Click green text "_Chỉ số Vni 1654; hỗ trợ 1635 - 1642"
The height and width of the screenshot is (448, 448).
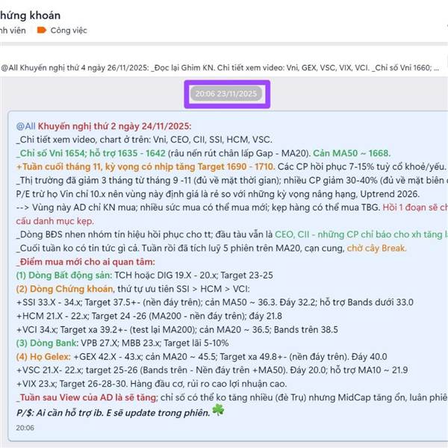point(91,153)
